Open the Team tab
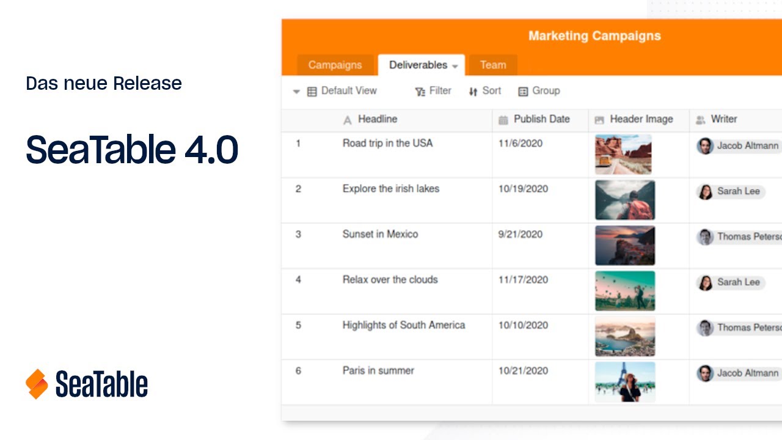The height and width of the screenshot is (440, 782). pos(492,65)
